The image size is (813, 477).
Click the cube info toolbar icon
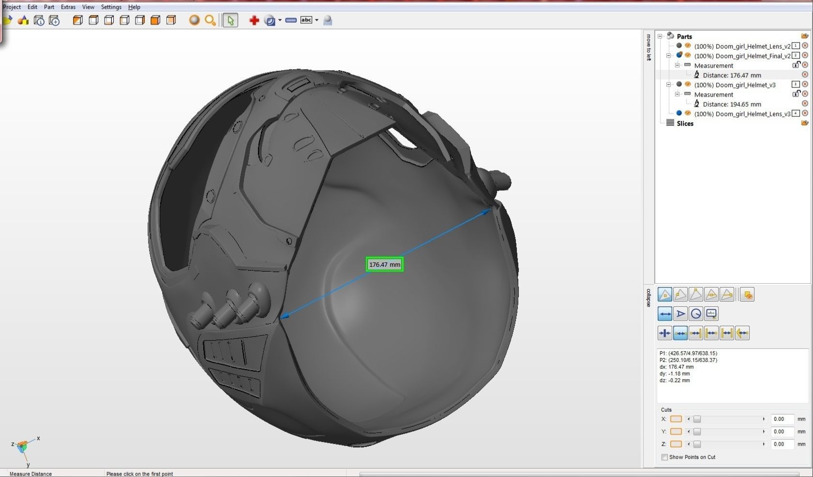pos(39,20)
